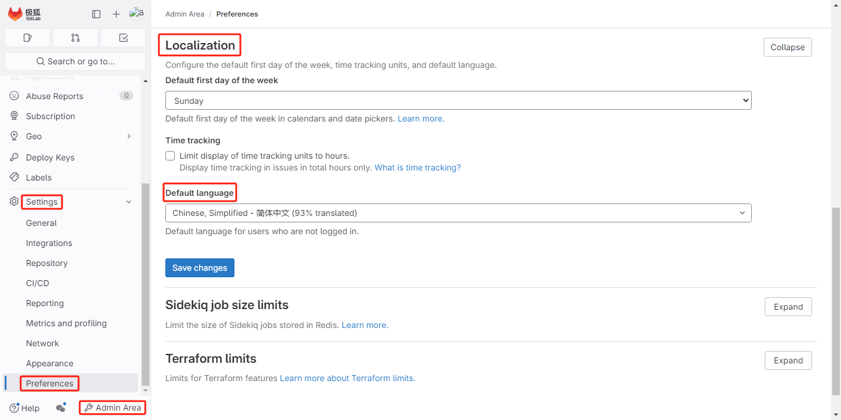Open the Appearance settings page
Viewport: 841px width, 420px height.
pyautogui.click(x=50, y=363)
